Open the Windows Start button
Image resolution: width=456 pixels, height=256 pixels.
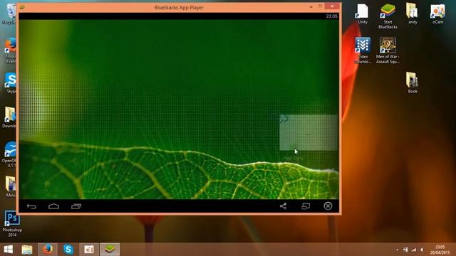pos(8,250)
